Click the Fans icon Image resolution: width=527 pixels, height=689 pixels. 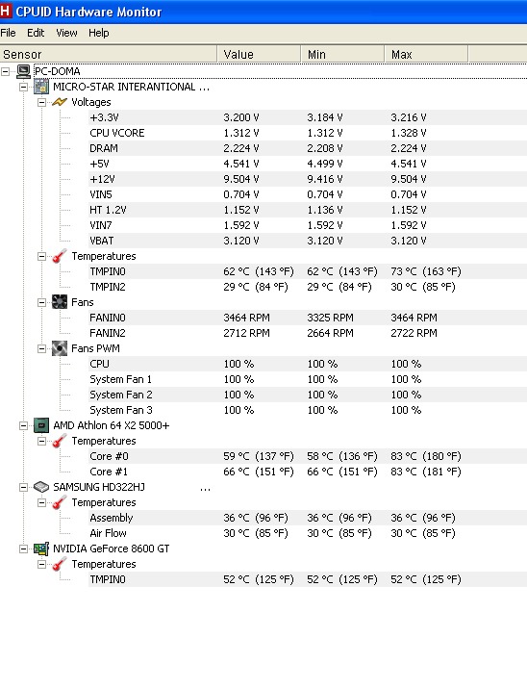pyautogui.click(x=60, y=302)
